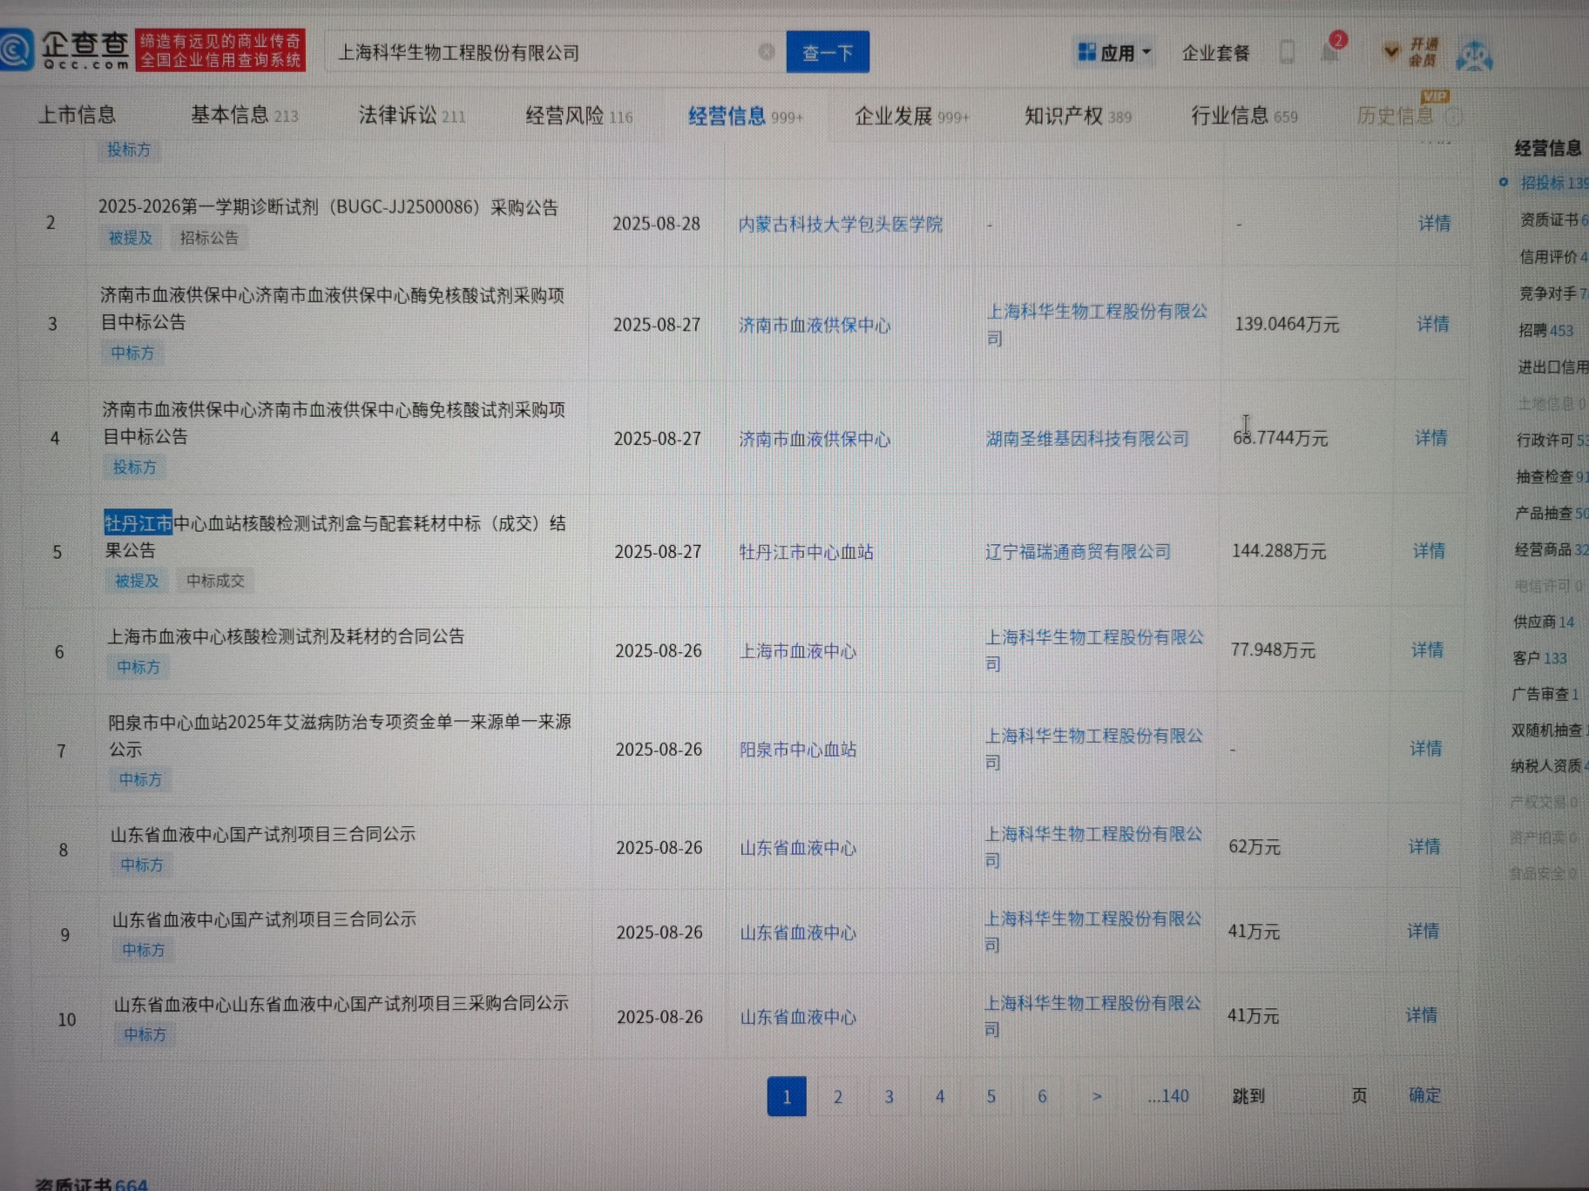Go to page 3 of results
This screenshot has height=1191, width=1589.
(x=889, y=1097)
